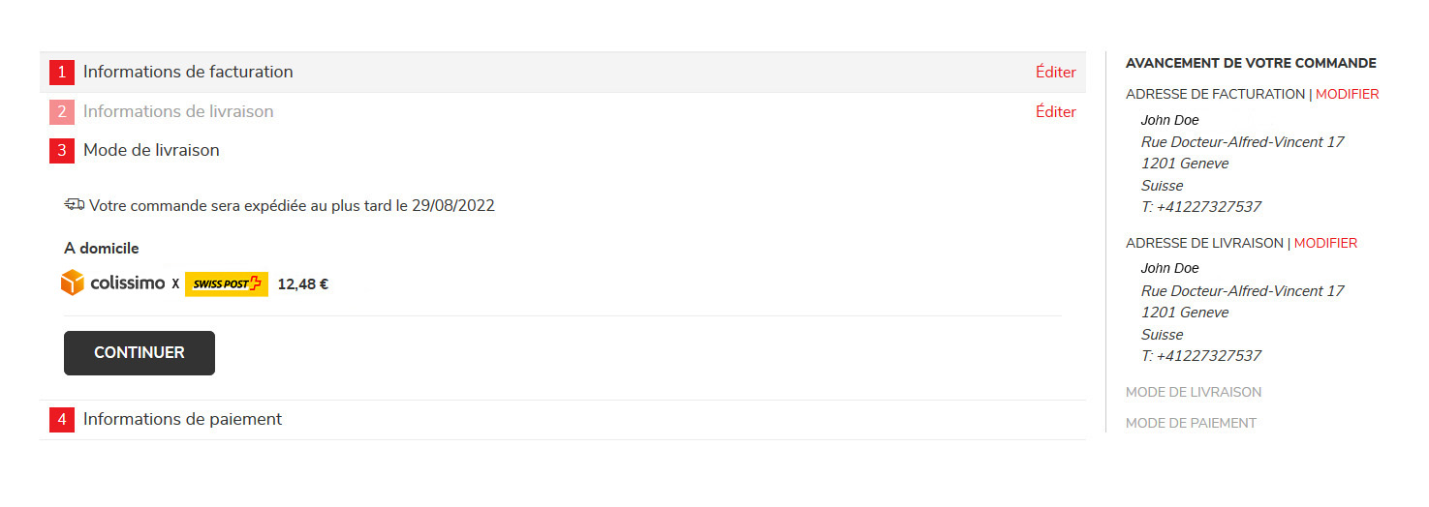Click step number 2 badge

pyautogui.click(x=62, y=111)
